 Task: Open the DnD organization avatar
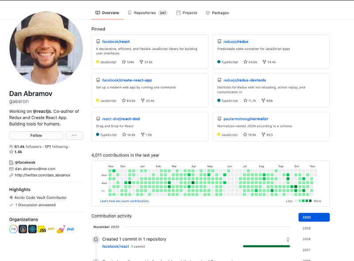pos(70,229)
